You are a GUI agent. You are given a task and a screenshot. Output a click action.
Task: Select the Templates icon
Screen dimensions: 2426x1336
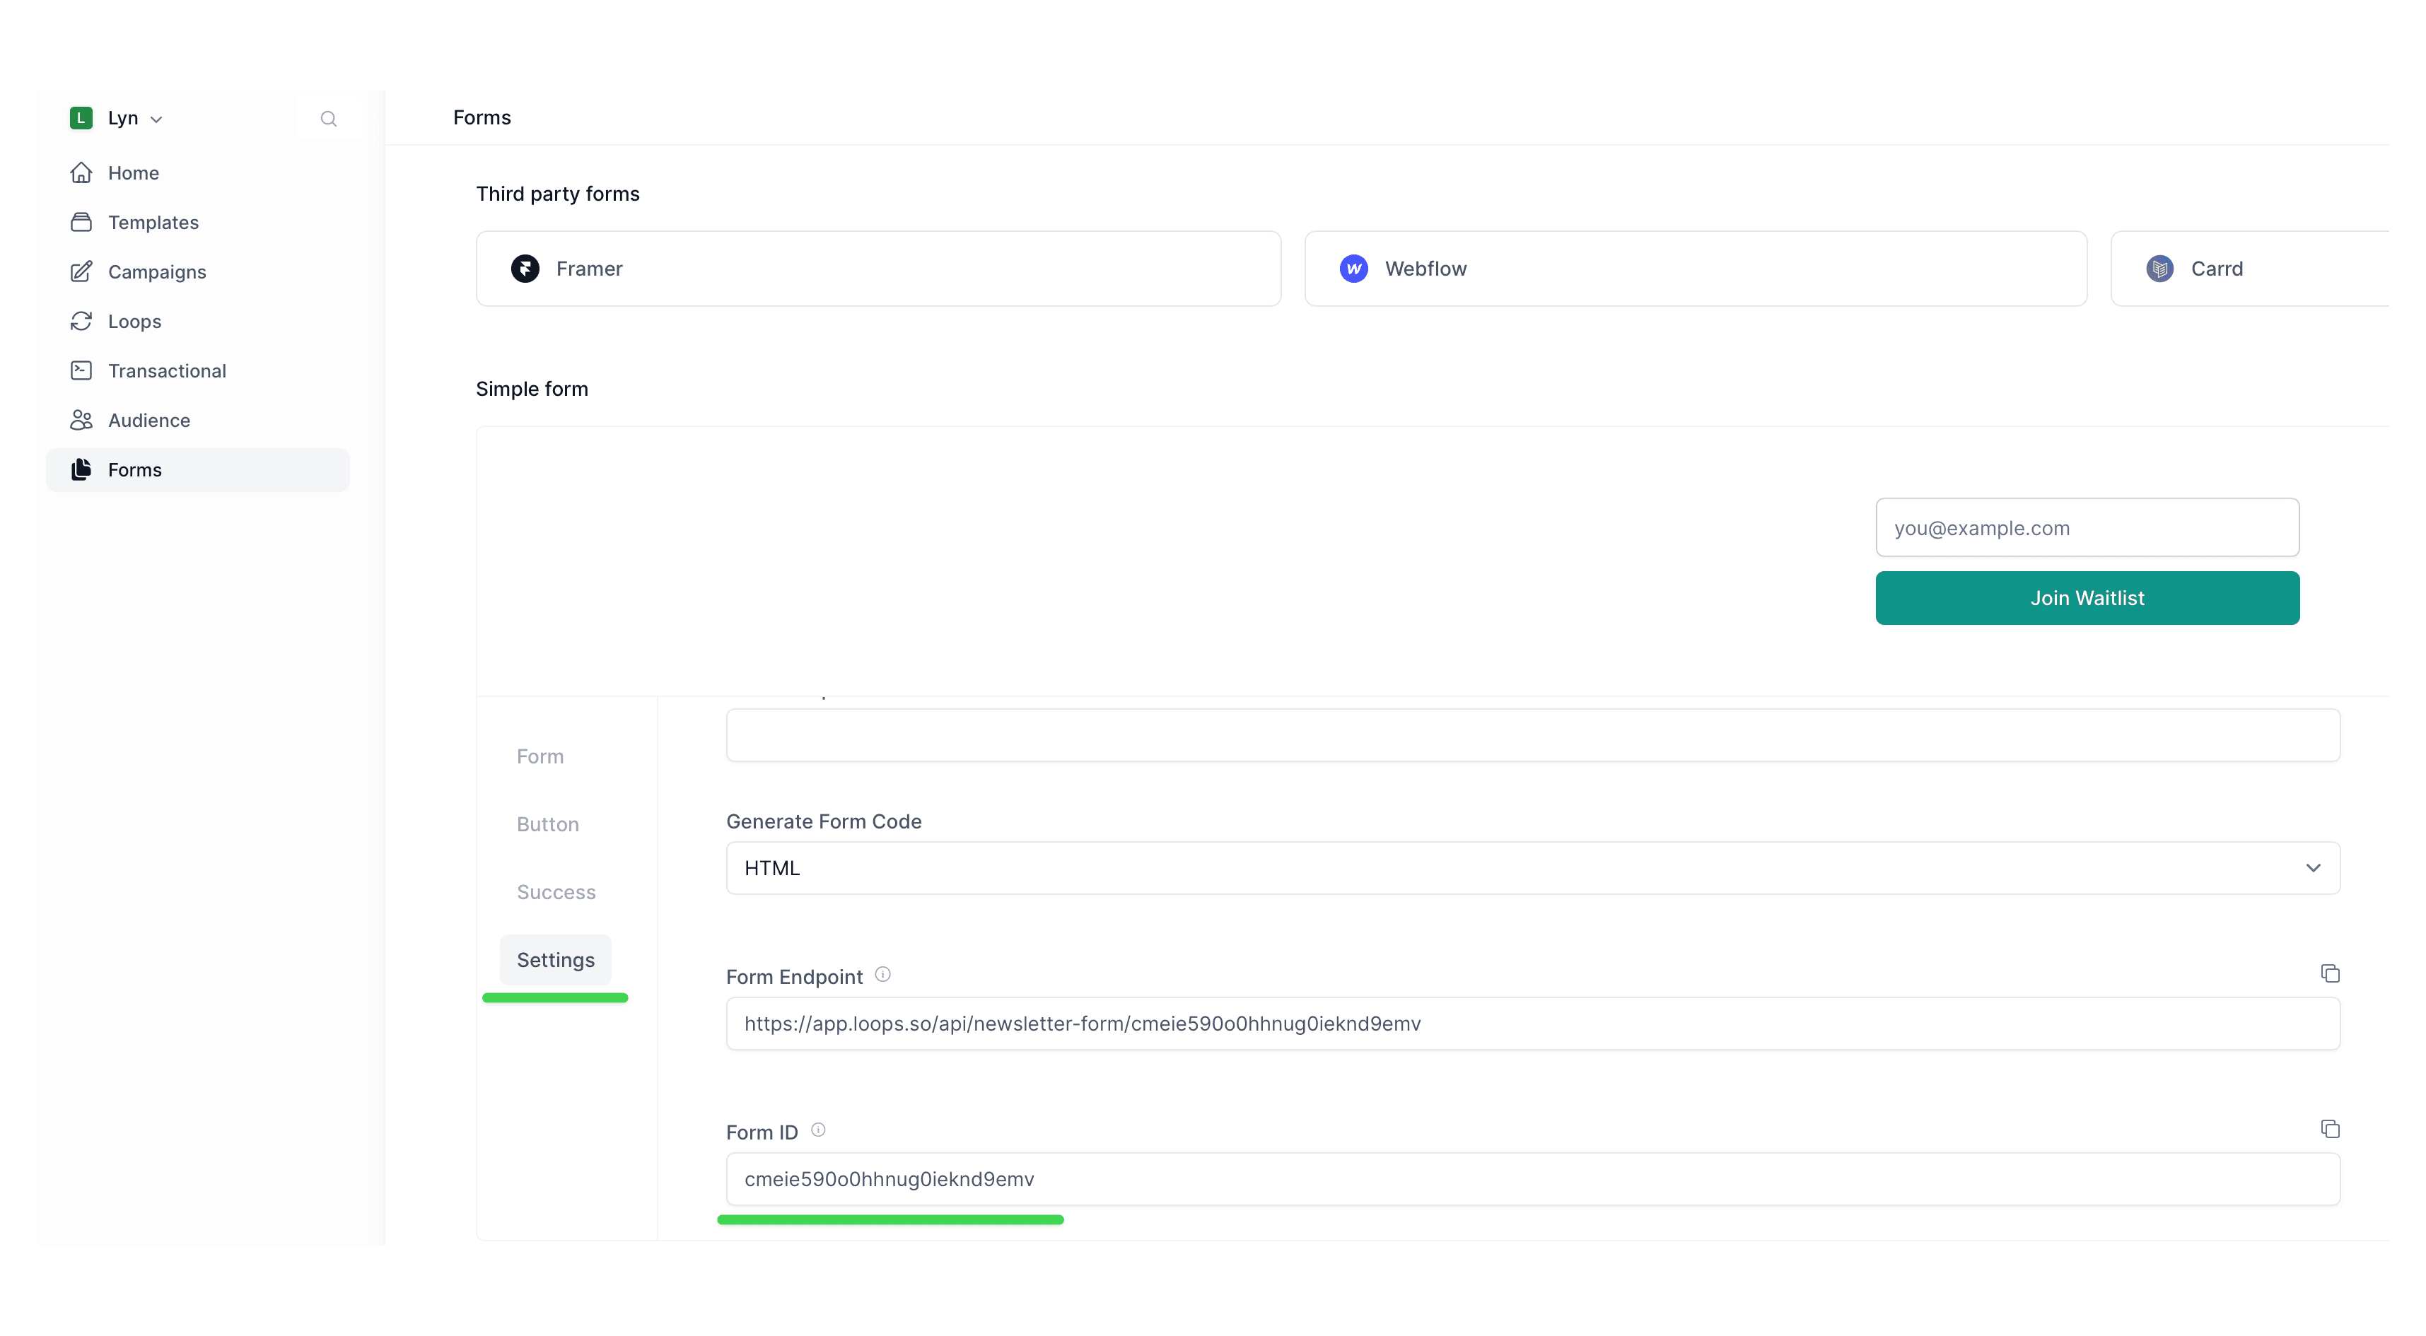81,222
